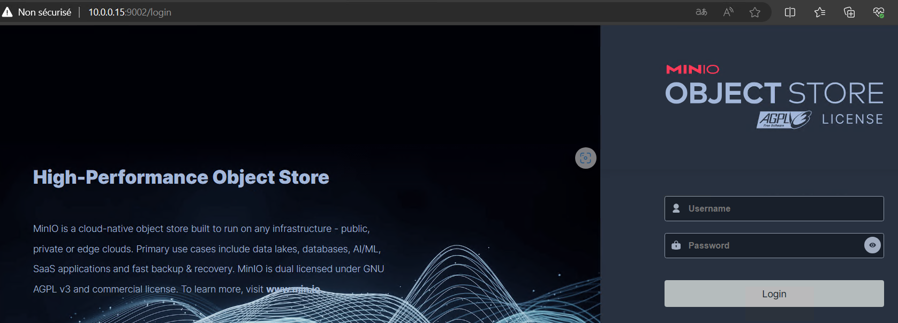Add page to favorites with star icon

755,12
